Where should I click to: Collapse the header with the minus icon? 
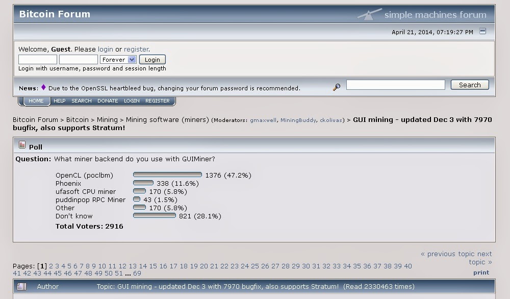click(482, 31)
